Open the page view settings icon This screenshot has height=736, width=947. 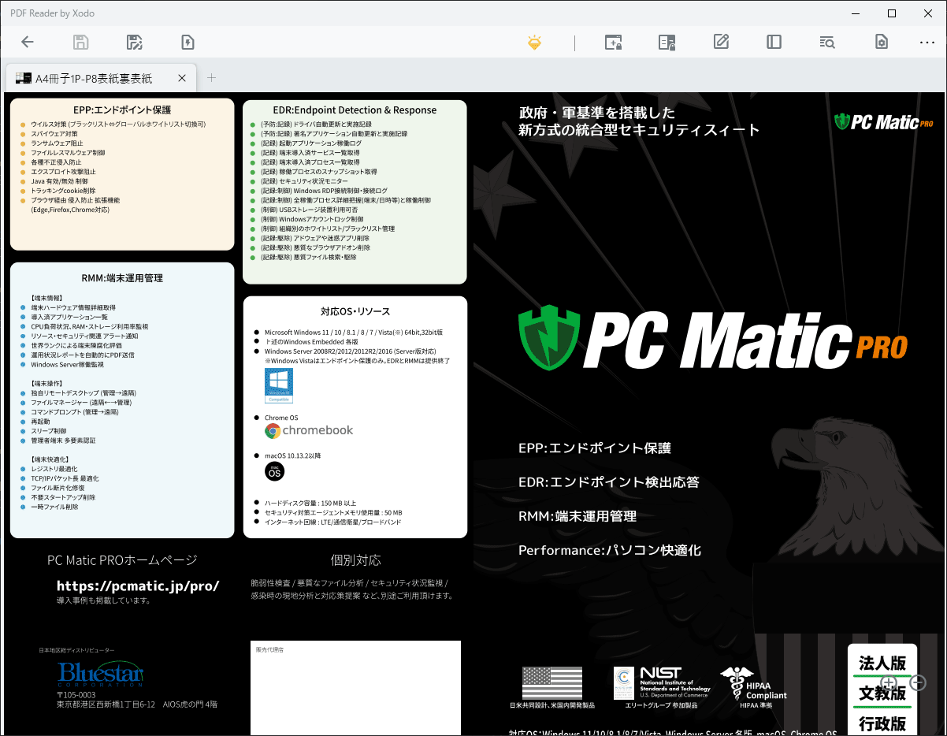click(881, 43)
